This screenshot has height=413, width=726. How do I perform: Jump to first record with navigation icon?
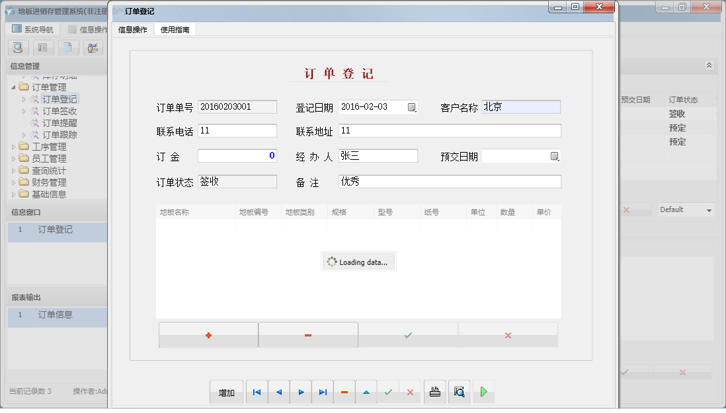(x=257, y=391)
